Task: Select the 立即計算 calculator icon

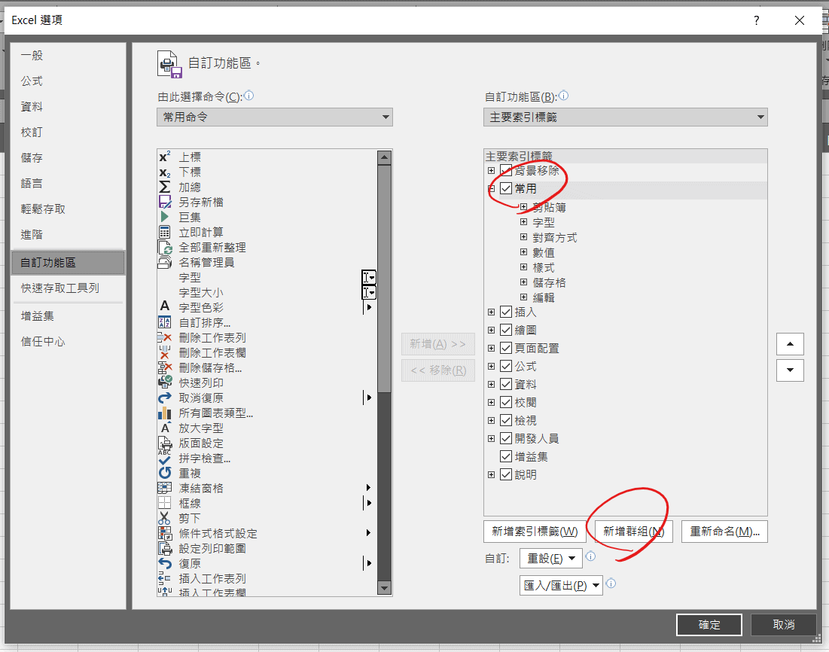Action: coord(164,232)
